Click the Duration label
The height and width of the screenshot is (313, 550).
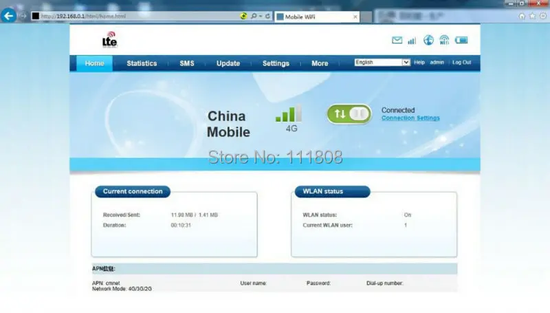tap(114, 225)
